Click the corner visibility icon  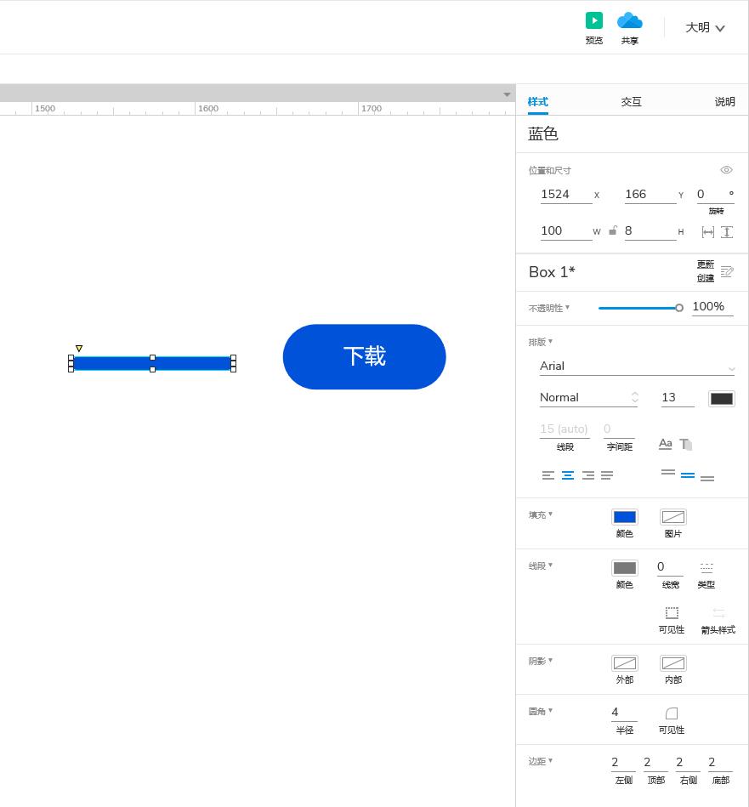pos(672,713)
